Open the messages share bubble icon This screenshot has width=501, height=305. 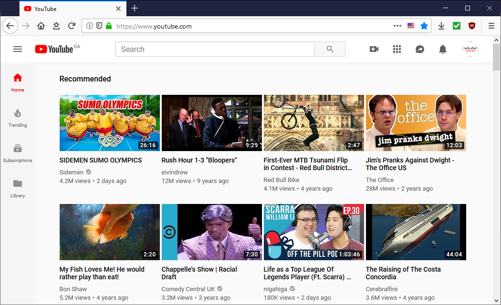coord(419,49)
